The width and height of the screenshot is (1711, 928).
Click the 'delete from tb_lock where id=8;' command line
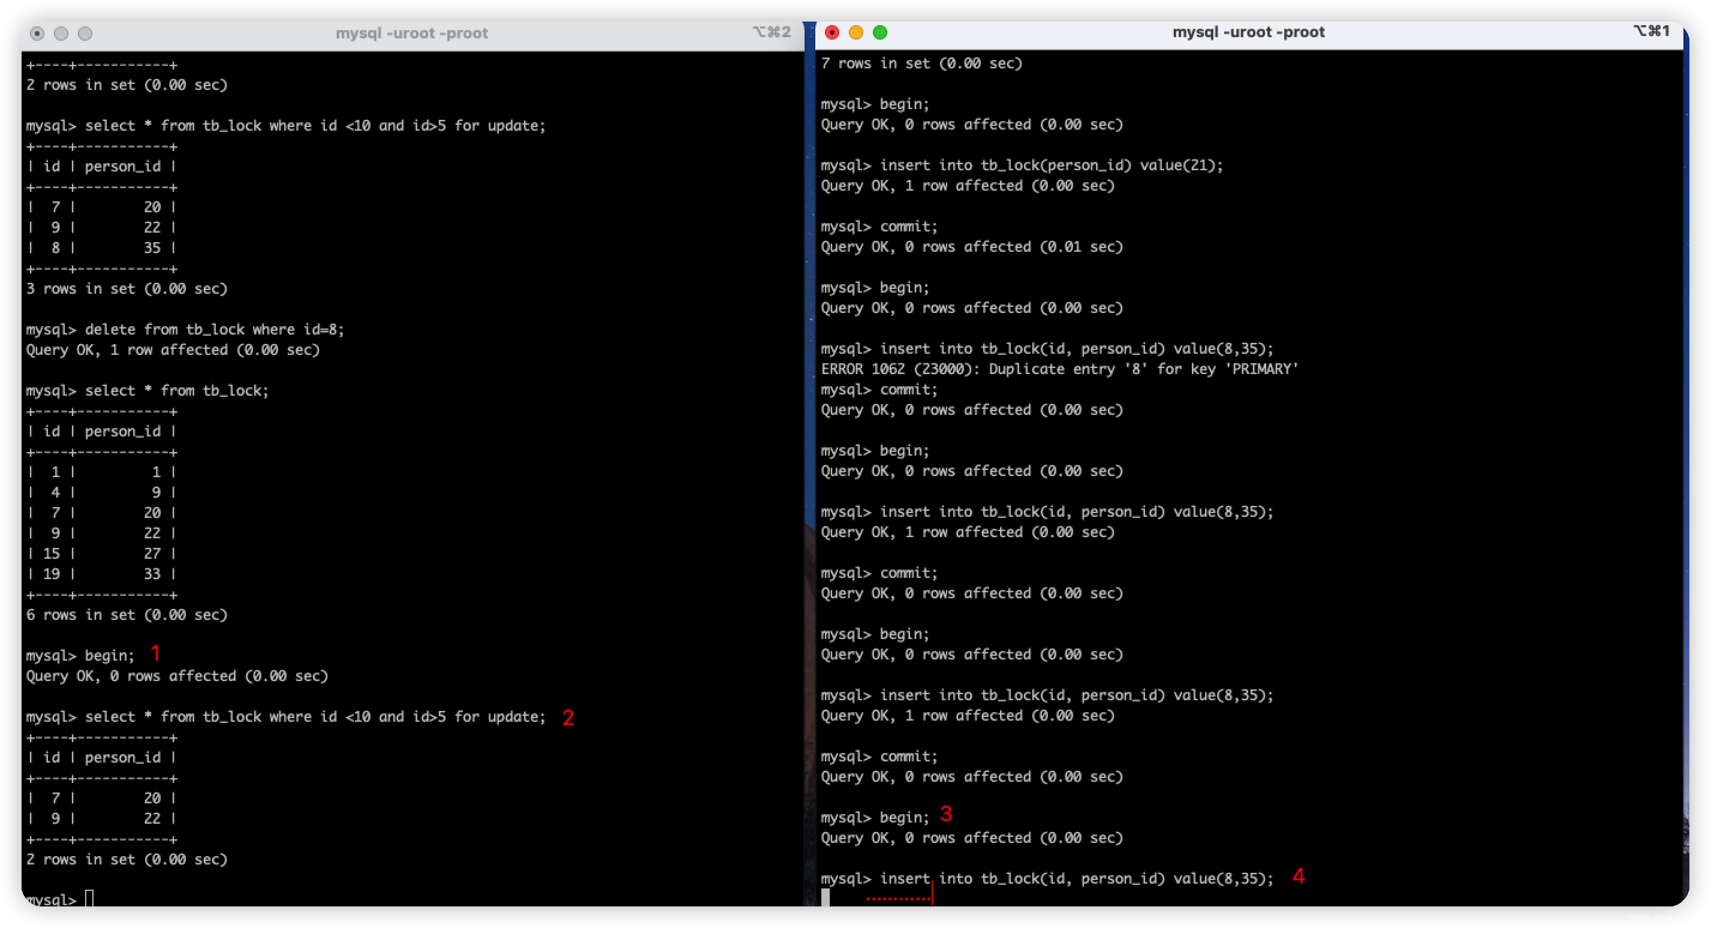point(185,330)
